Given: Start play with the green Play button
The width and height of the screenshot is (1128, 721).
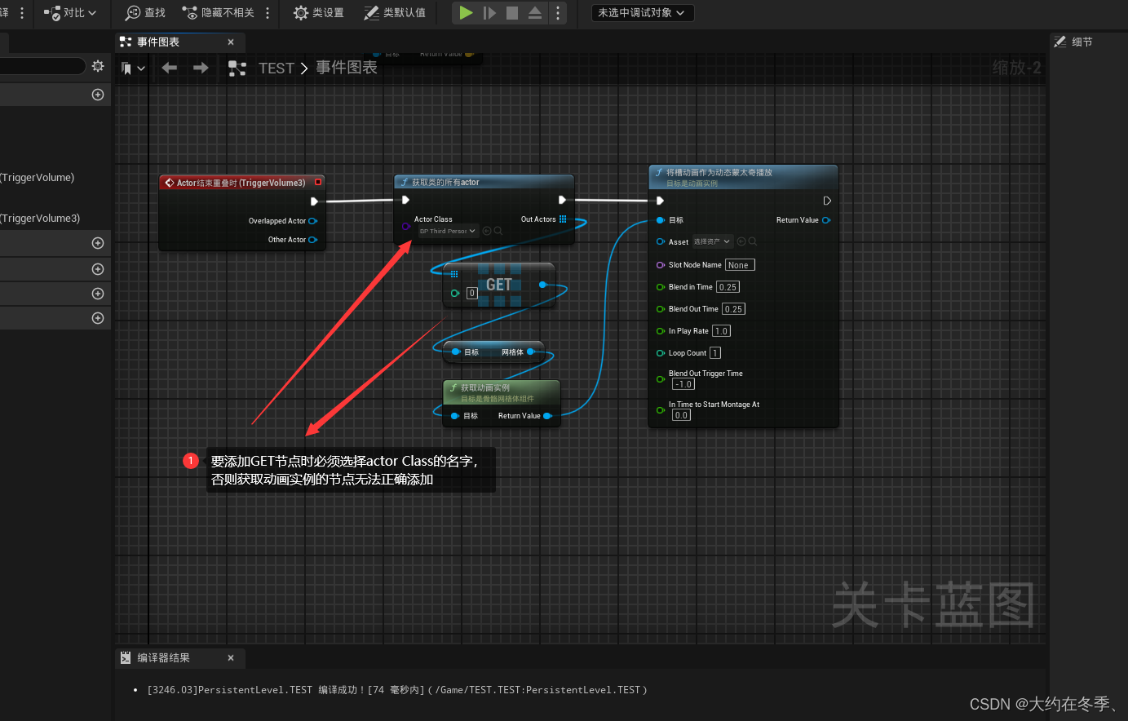Looking at the screenshot, I should [x=466, y=13].
